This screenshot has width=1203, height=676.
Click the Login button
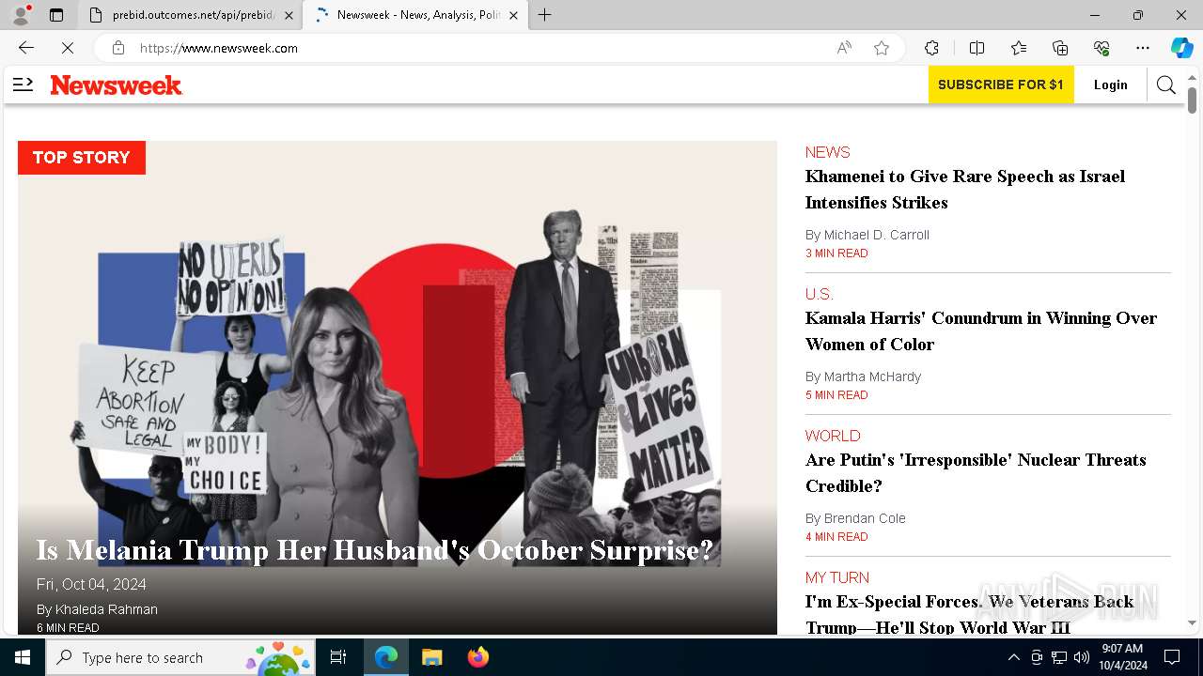(x=1111, y=84)
